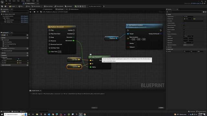Click the Components panel search field
The image size is (207, 116).
click(18, 12)
